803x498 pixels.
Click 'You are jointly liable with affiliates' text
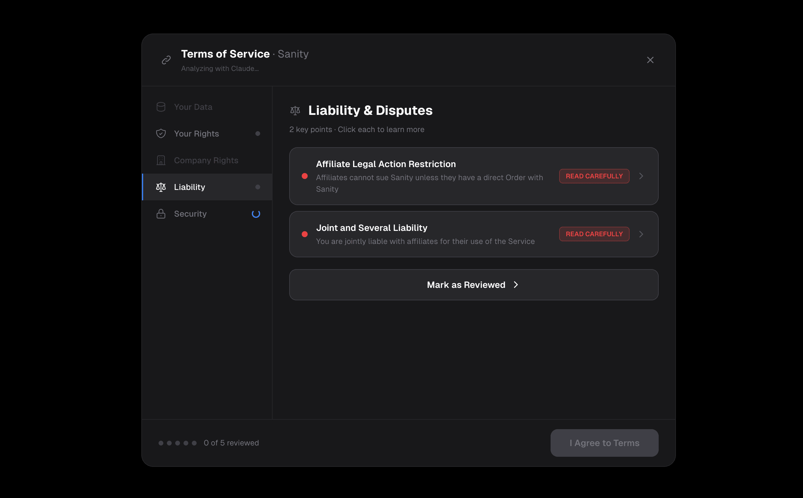coord(425,241)
